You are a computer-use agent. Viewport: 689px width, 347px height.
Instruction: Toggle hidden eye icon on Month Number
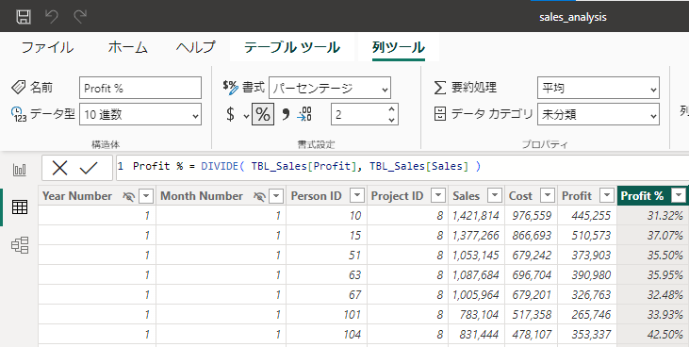pyautogui.click(x=260, y=196)
